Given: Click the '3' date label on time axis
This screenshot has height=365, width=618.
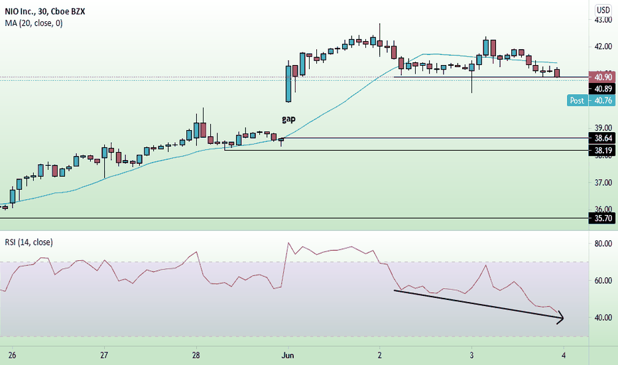Looking at the screenshot, I should (471, 355).
